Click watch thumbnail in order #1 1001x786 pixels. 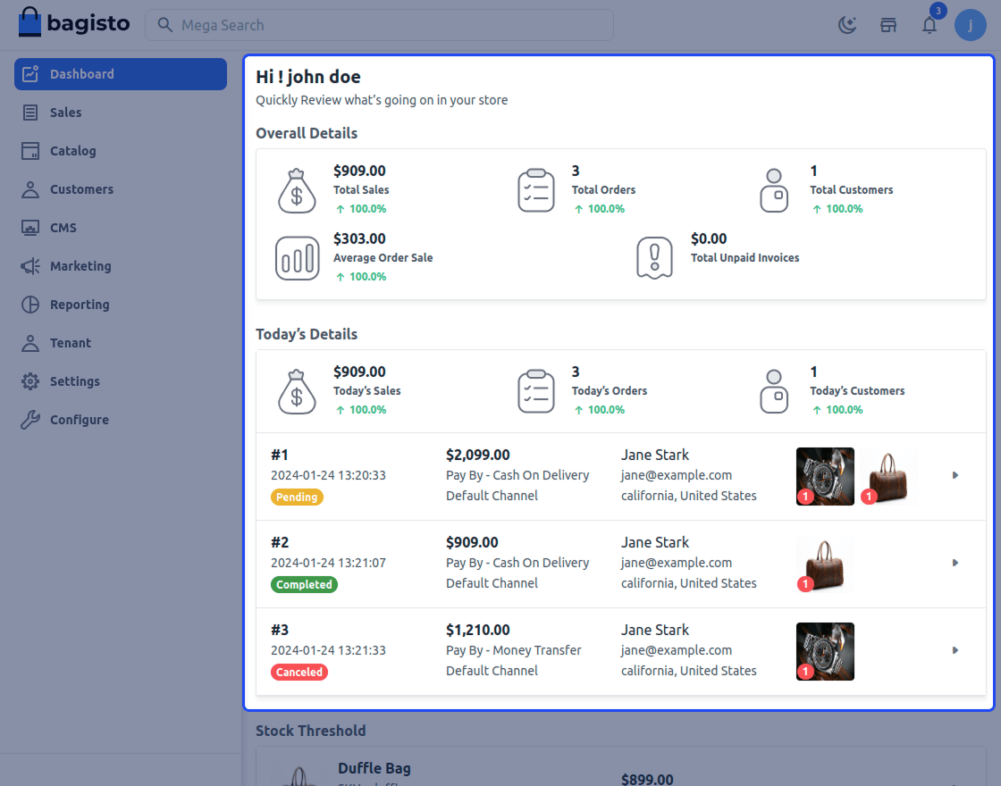[825, 477]
